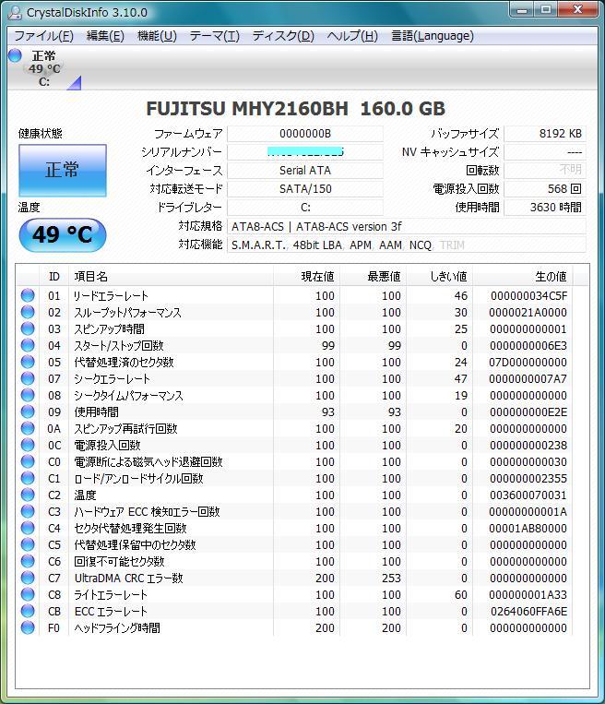The width and height of the screenshot is (605, 704).
Task: Click status orb for 09 使用時間 row
Action: coord(28,412)
